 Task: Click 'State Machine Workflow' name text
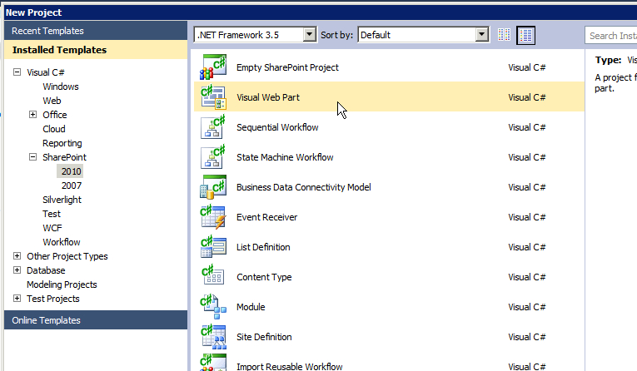point(285,157)
